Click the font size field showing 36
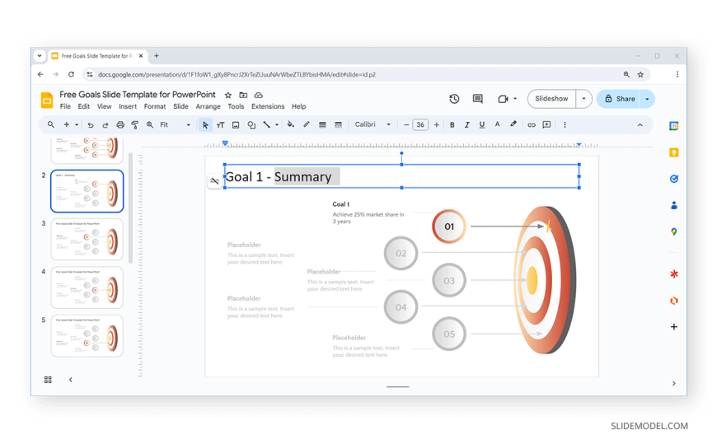Viewport: 717px width, 444px height. point(420,125)
